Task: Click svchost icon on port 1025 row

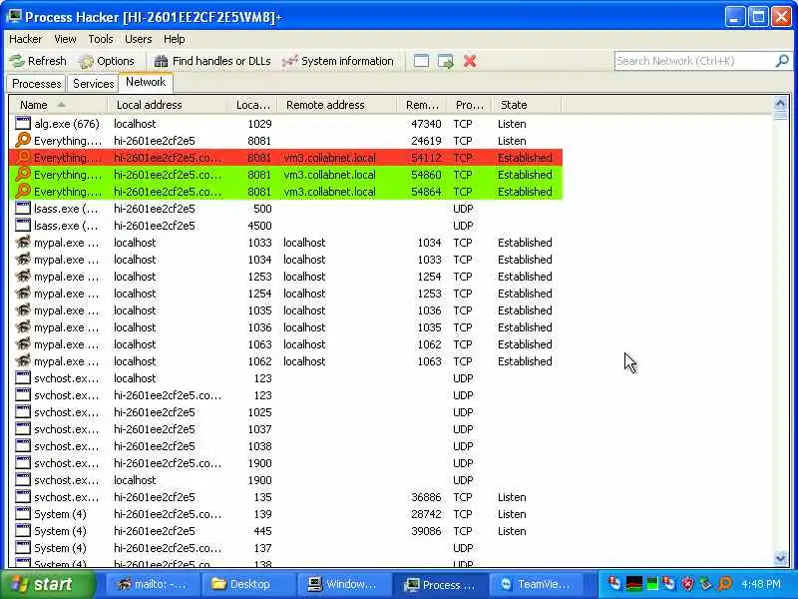Action: click(x=22, y=412)
